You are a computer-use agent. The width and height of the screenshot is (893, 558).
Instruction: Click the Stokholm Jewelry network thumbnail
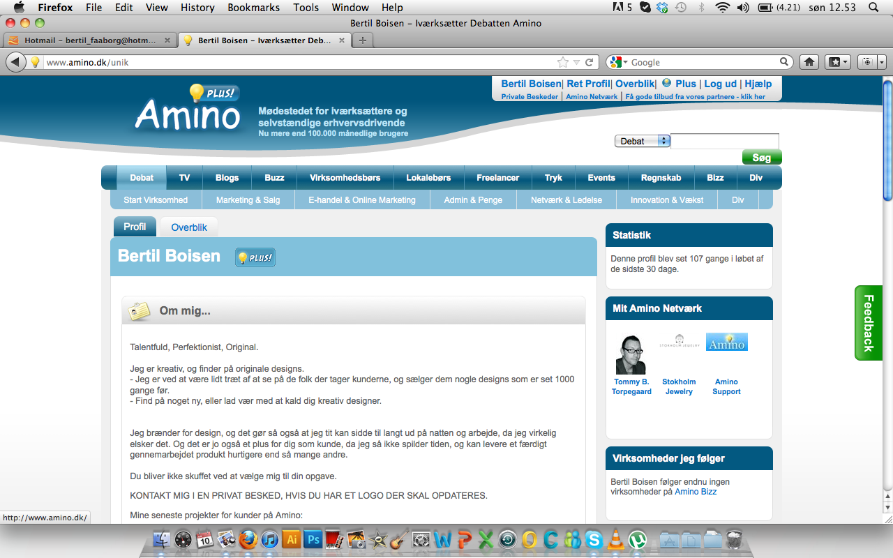coord(679,342)
